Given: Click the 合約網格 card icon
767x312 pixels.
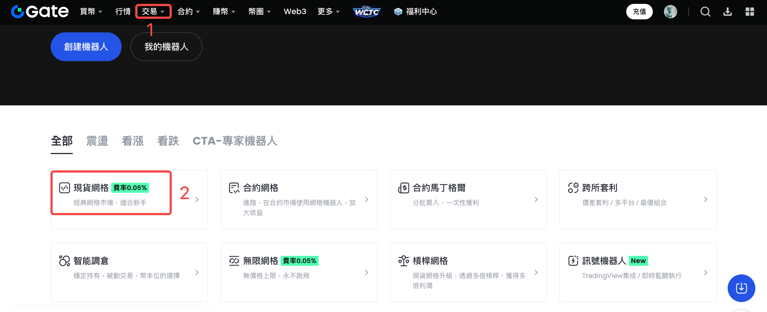Looking at the screenshot, I should 234,188.
